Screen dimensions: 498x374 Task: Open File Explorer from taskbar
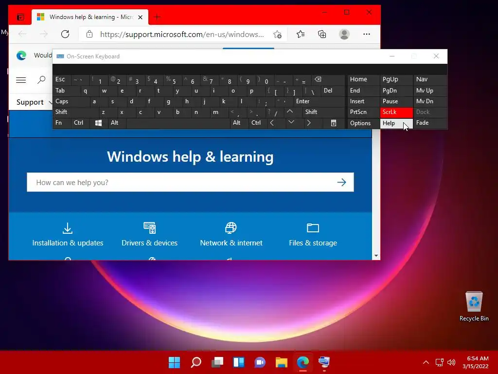pos(282,362)
